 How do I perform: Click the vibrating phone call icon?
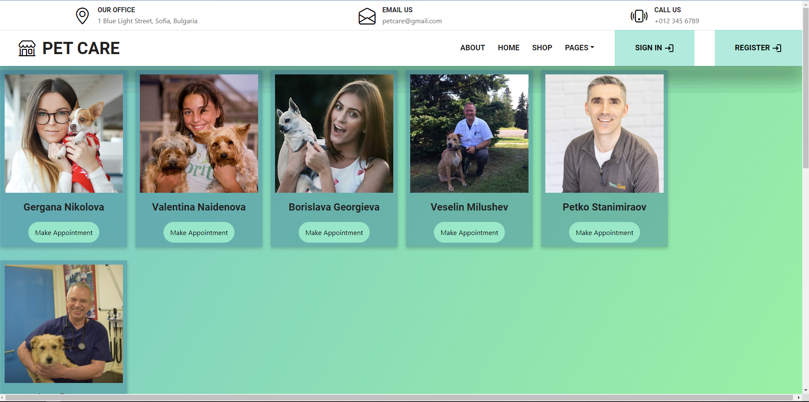click(x=639, y=16)
